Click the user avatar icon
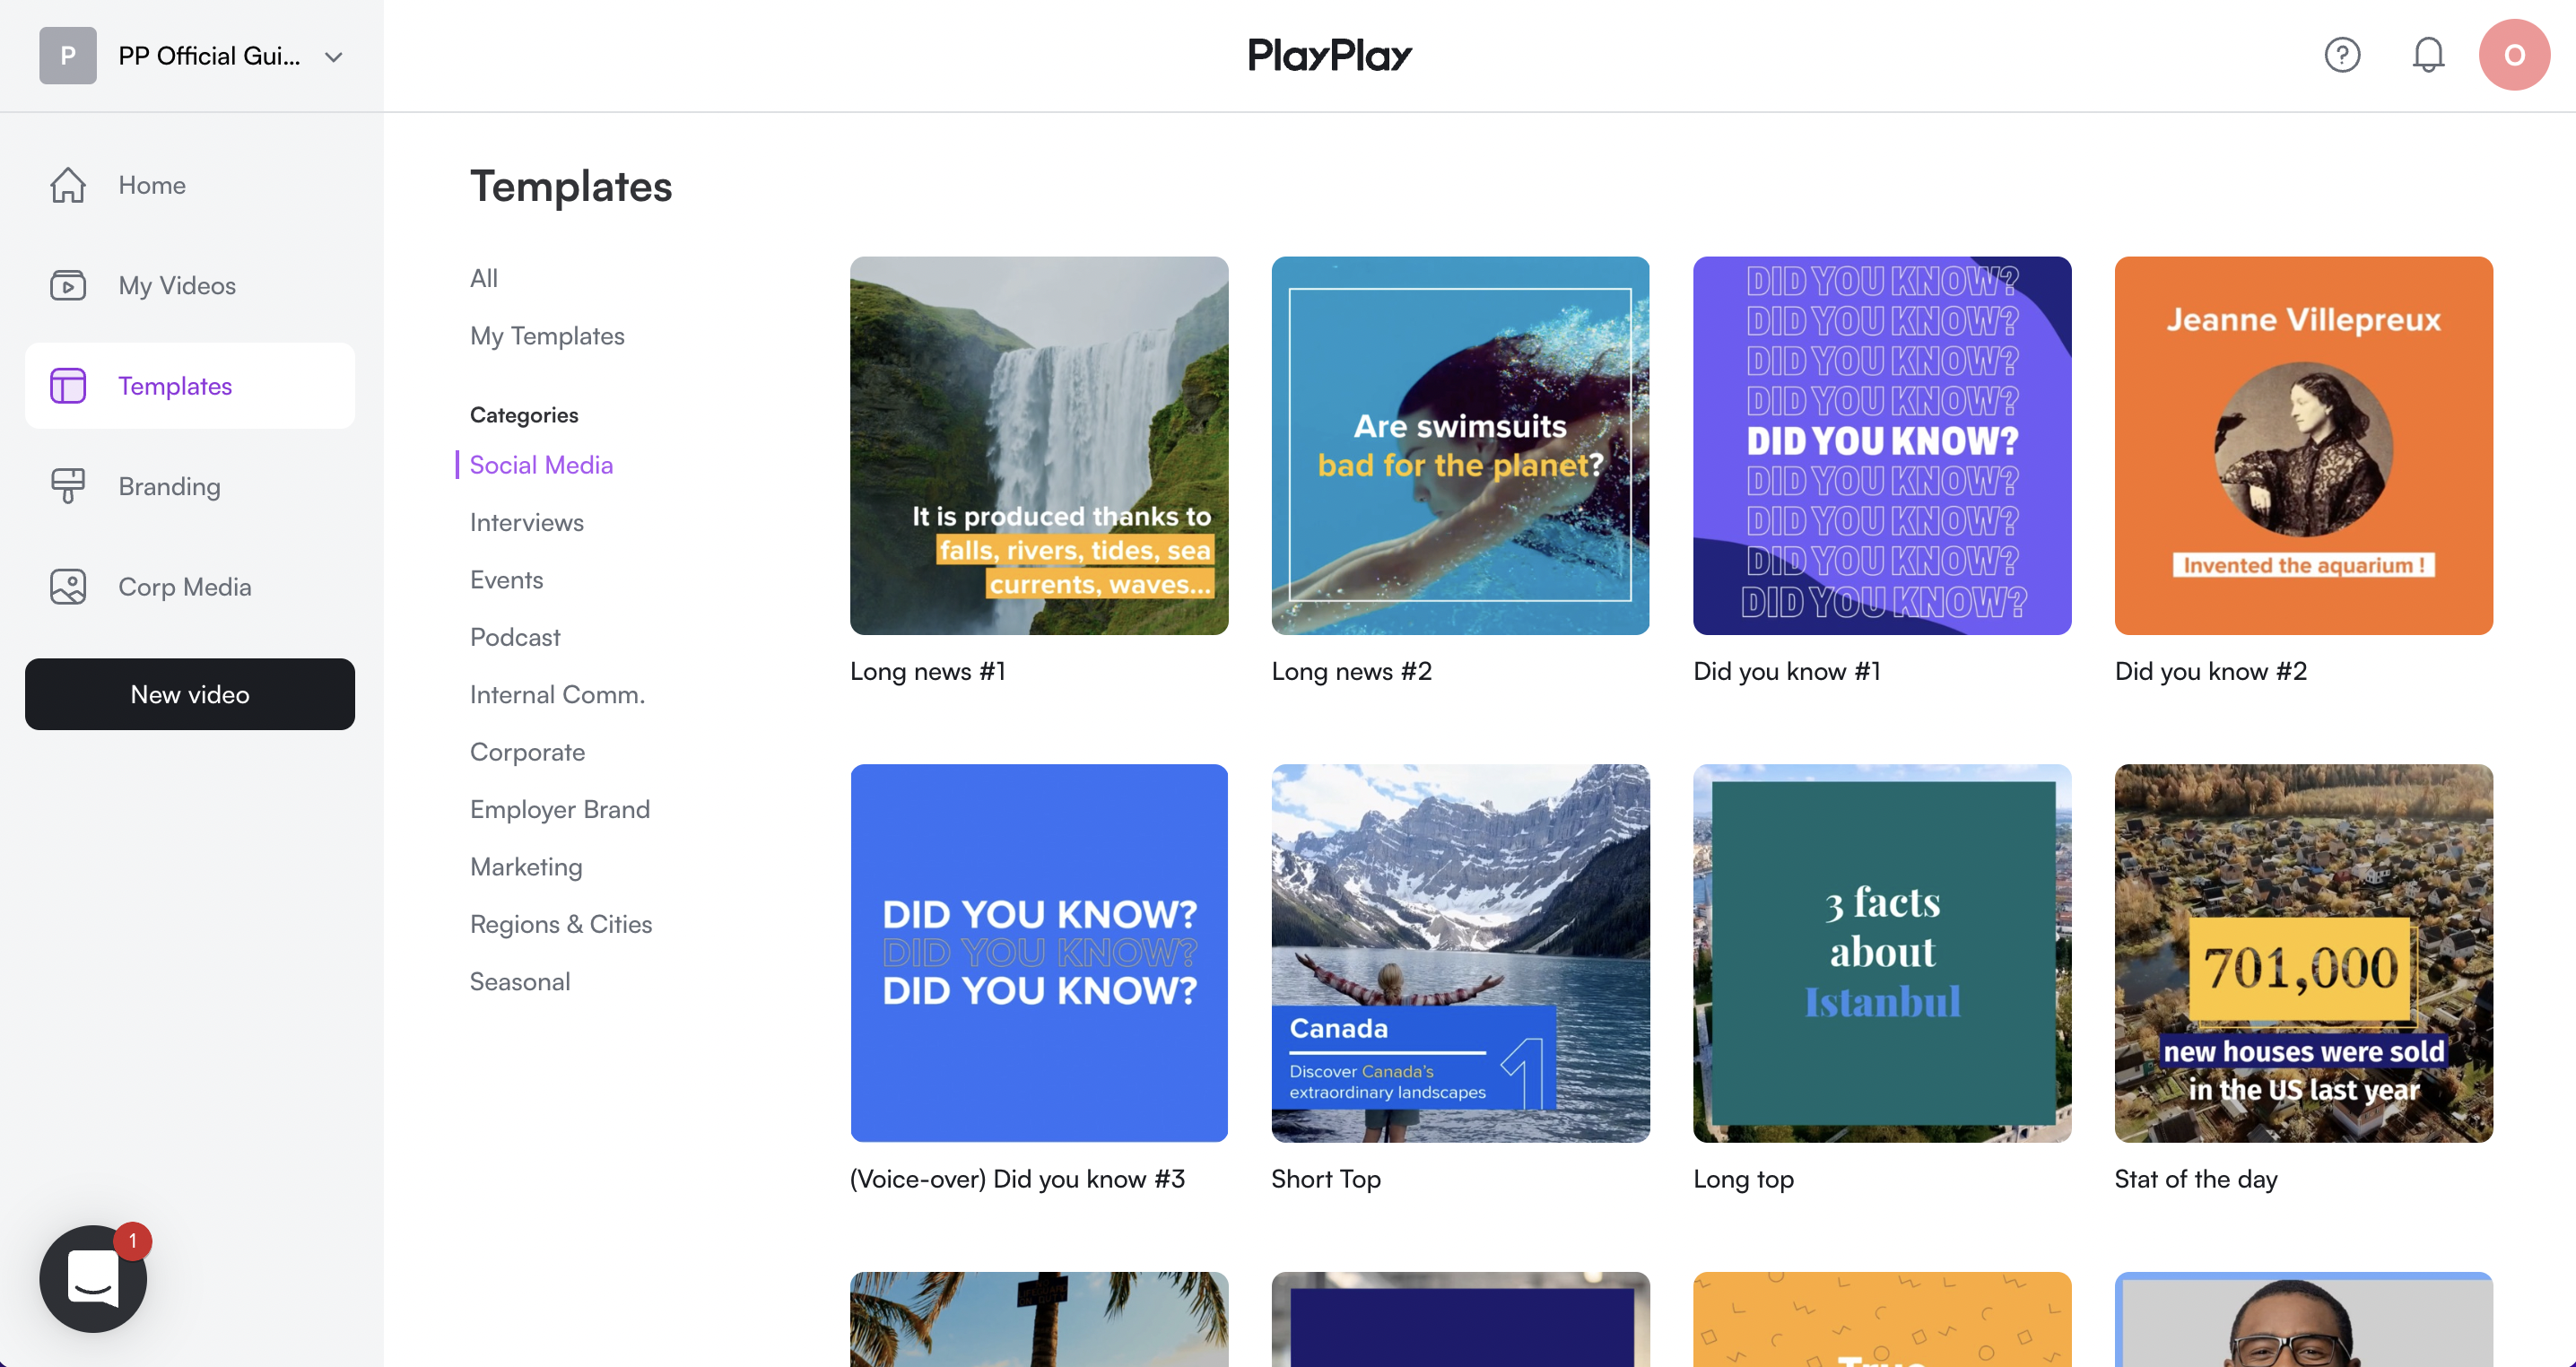Screen dimensions: 2576x1367 pos(2514,55)
